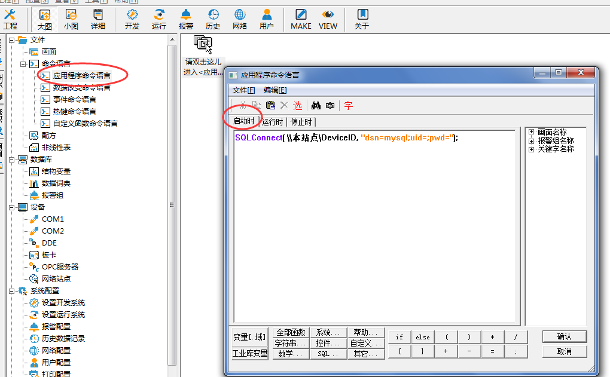This screenshot has height=377, width=610.
Task: Switch to 小图 small icon view
Action: (71, 20)
